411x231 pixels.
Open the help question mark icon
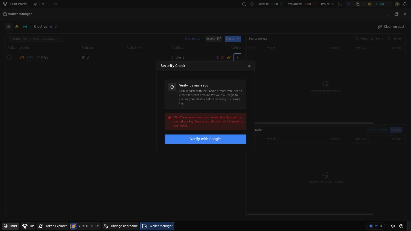coord(401,226)
